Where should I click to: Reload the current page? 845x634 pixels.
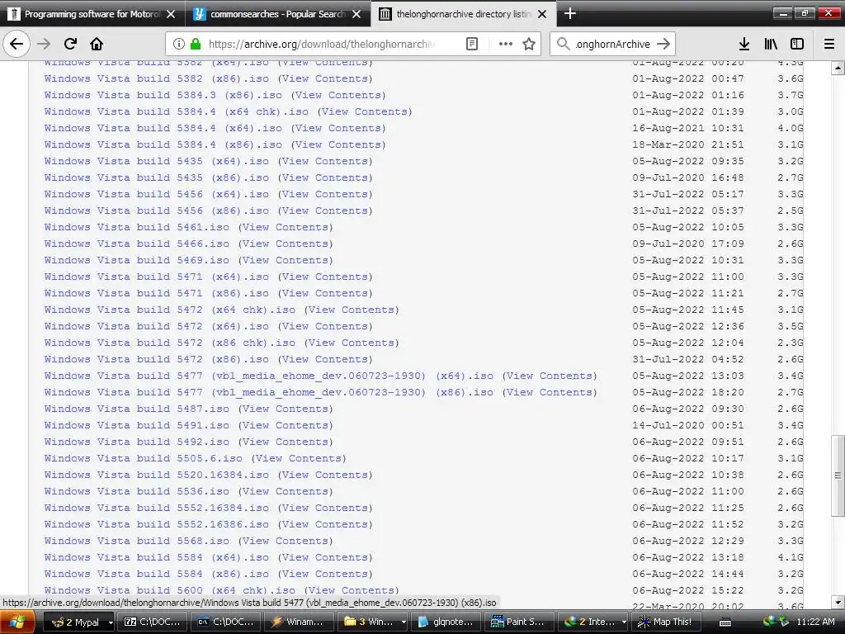(x=70, y=44)
